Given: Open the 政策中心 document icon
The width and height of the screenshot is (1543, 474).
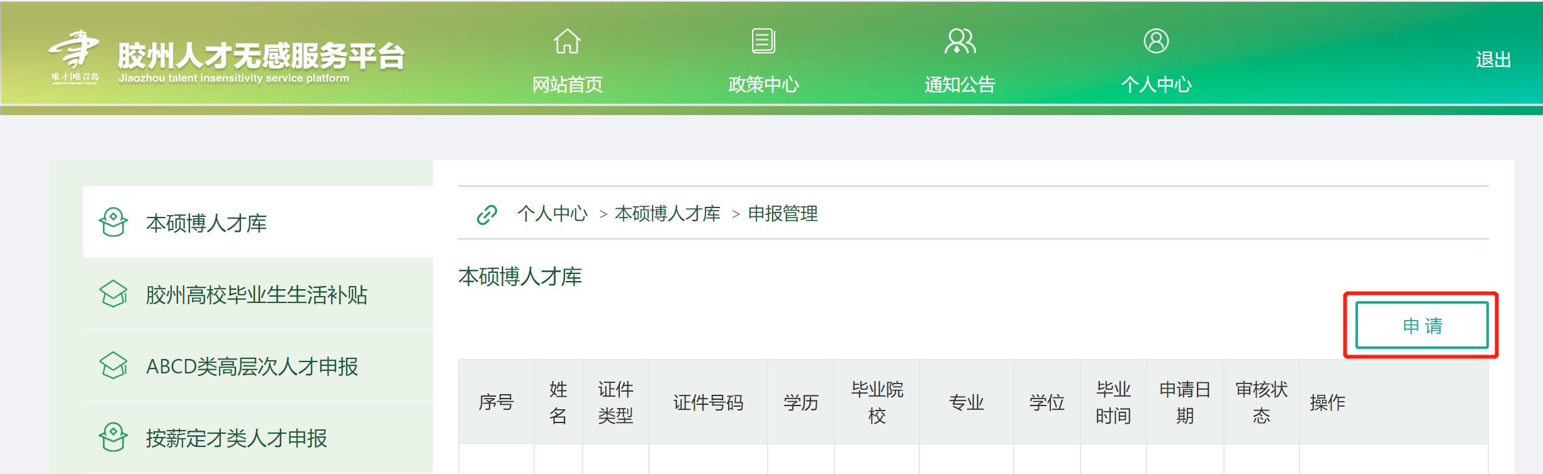Looking at the screenshot, I should 763,41.
